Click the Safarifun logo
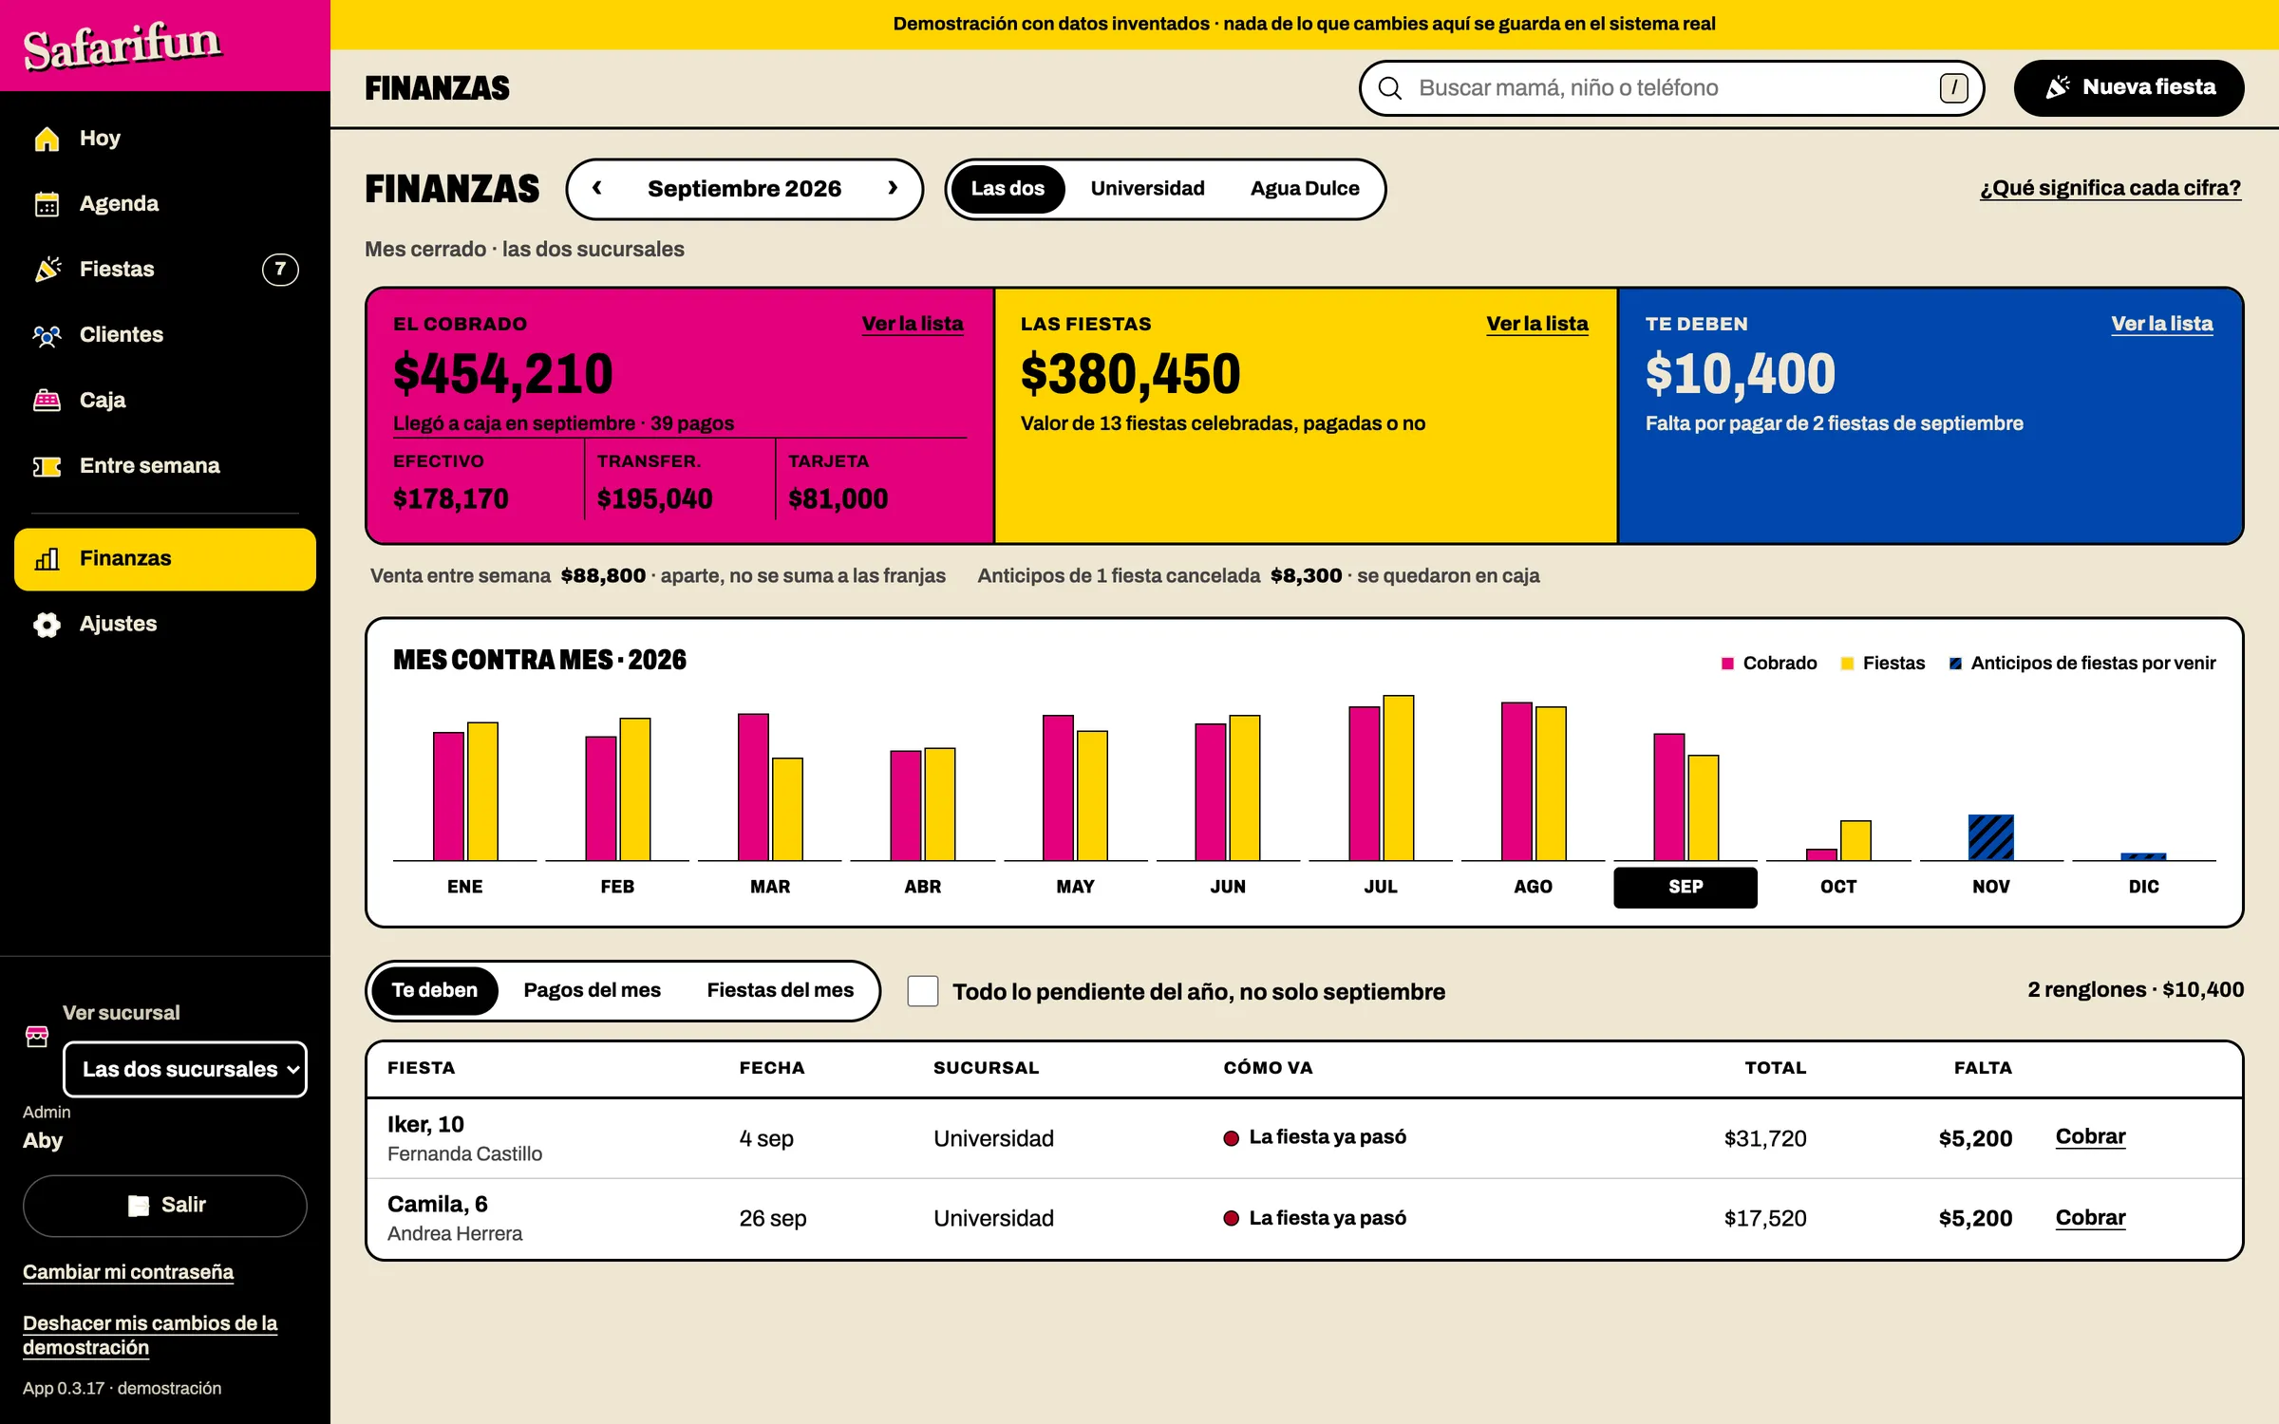The width and height of the screenshot is (2279, 1424). tap(122, 46)
